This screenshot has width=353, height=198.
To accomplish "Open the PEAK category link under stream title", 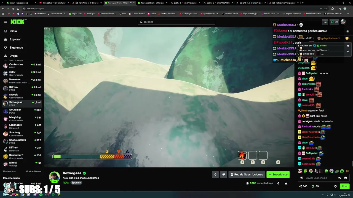I will [66, 183].
